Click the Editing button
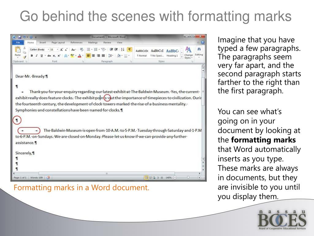 click(199, 52)
